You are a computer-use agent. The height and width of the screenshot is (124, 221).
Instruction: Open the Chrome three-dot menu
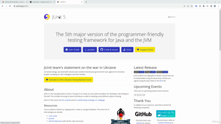(x=219, y=6)
